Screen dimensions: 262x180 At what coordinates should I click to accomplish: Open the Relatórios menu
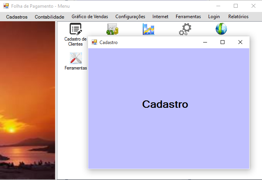(238, 17)
